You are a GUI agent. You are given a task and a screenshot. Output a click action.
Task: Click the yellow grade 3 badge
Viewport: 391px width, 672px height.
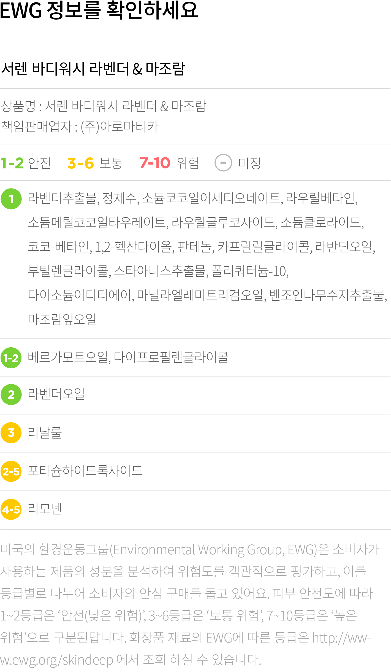[11, 432]
